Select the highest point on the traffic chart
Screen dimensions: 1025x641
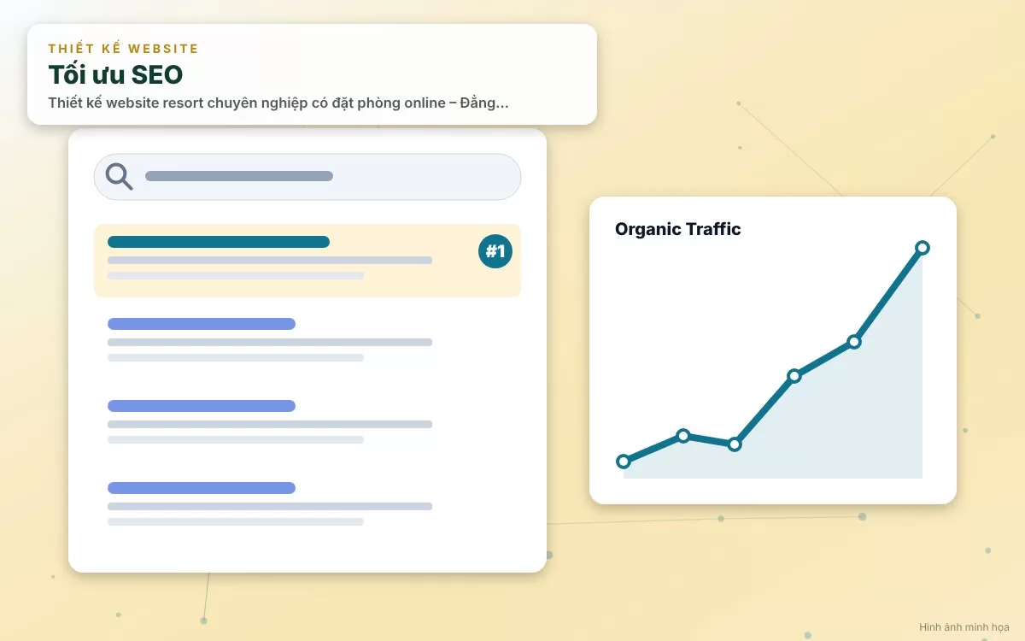coord(922,248)
